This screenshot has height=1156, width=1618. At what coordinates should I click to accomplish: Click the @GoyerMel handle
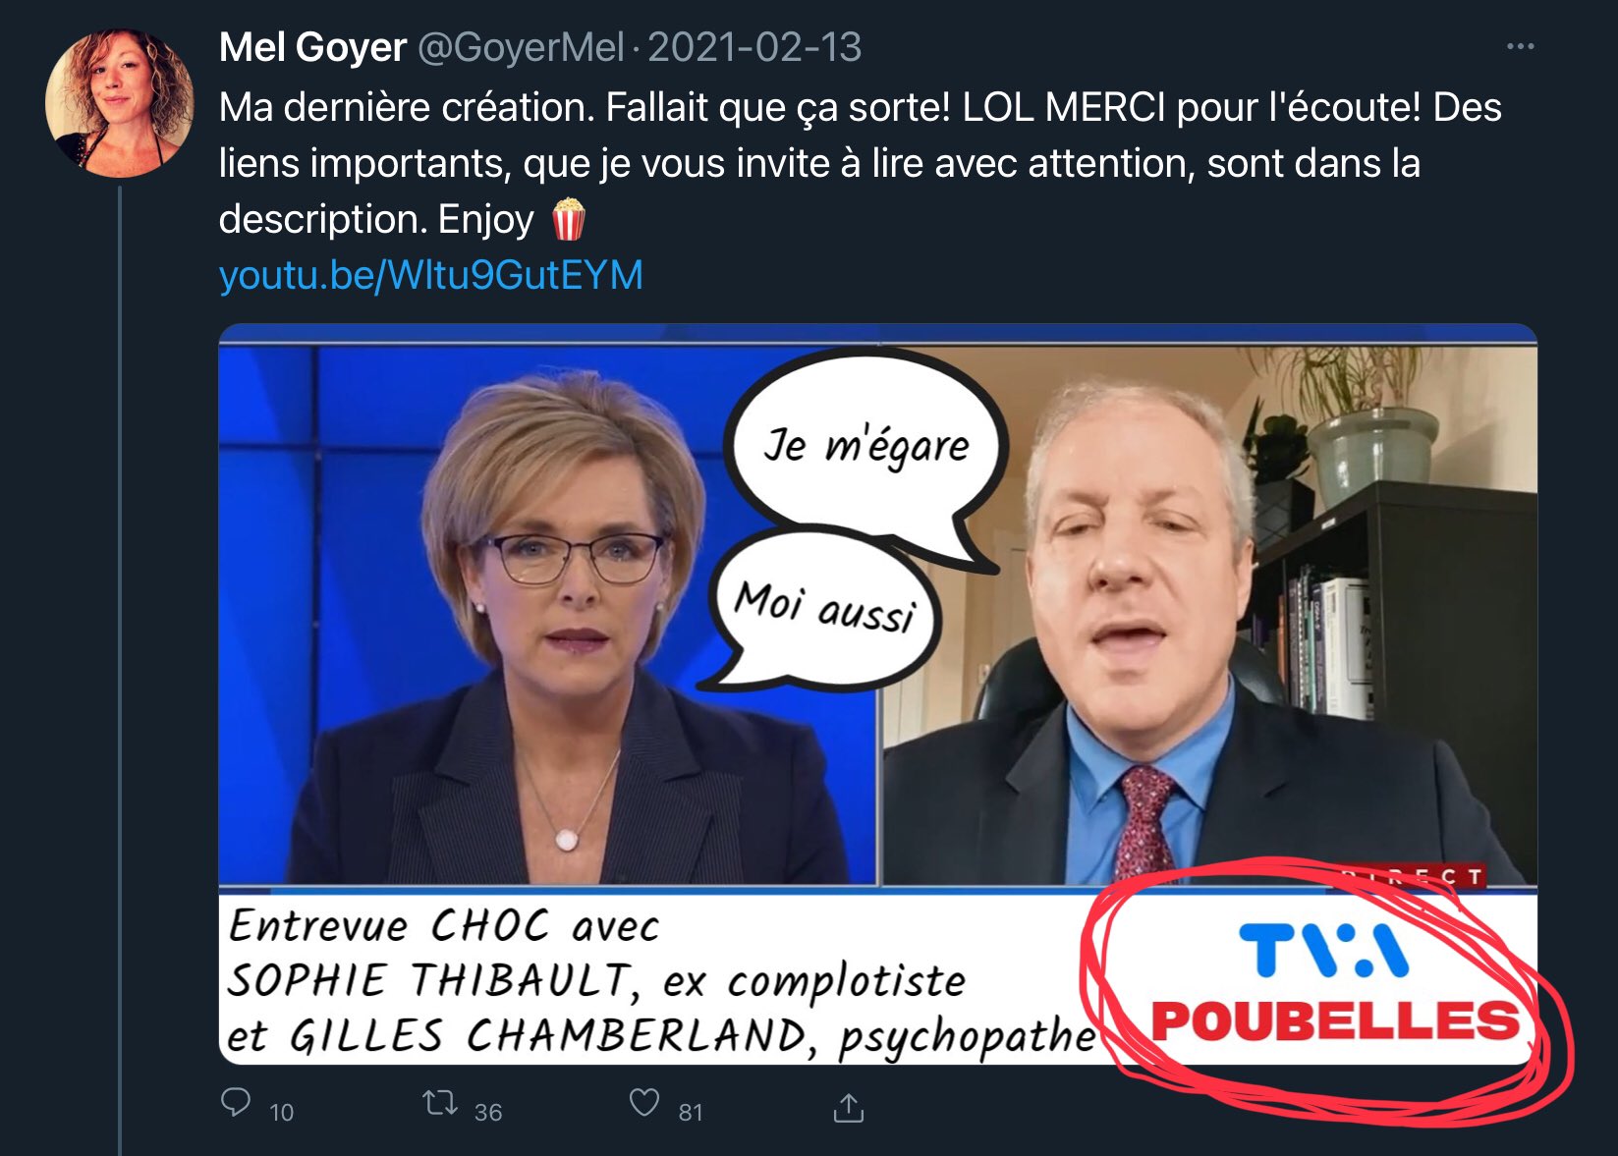pyautogui.click(x=522, y=47)
